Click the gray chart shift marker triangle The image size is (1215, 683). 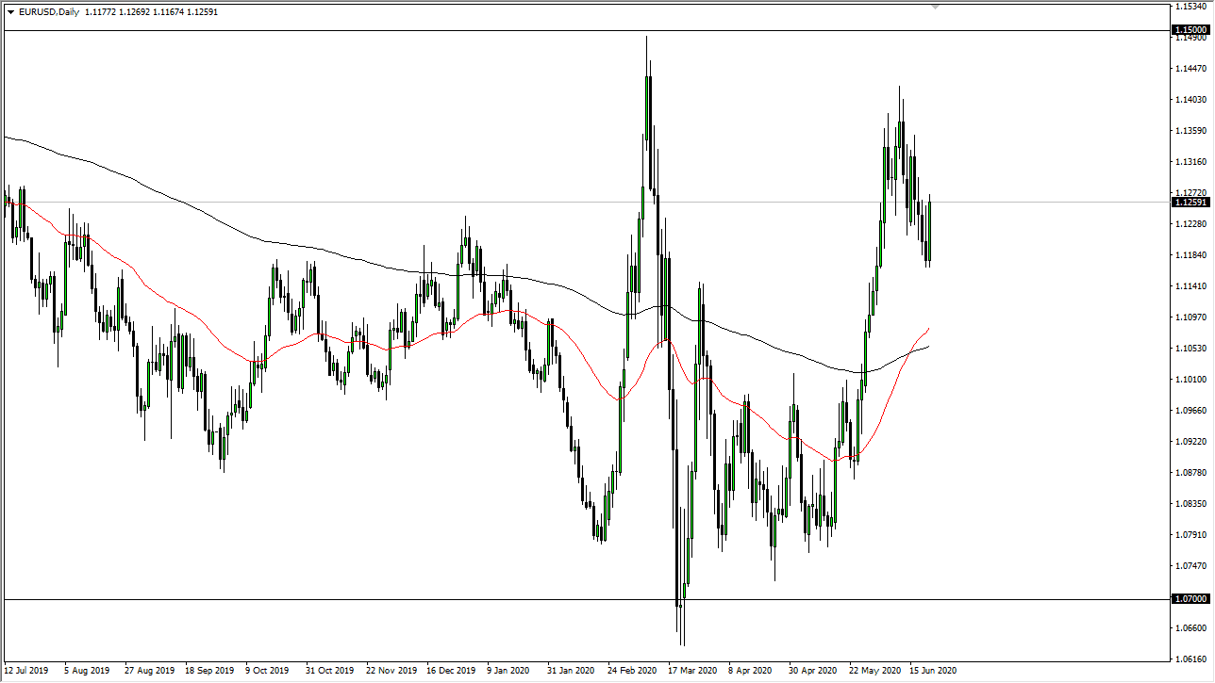(x=935, y=7)
